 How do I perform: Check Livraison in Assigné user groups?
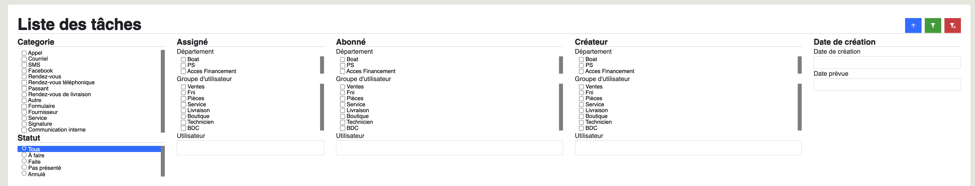coord(183,111)
